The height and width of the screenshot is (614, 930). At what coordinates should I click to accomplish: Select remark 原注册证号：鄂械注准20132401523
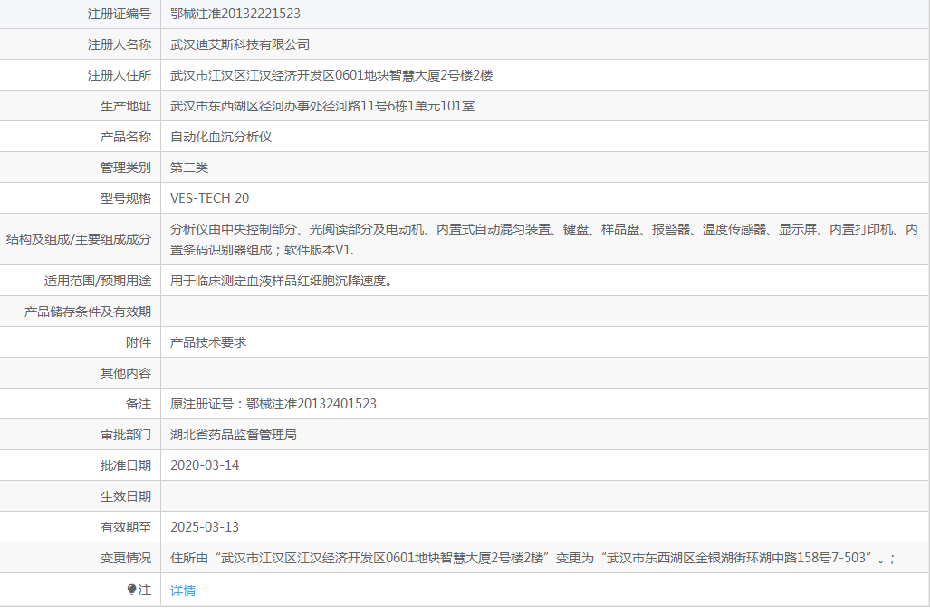pyautogui.click(x=273, y=404)
